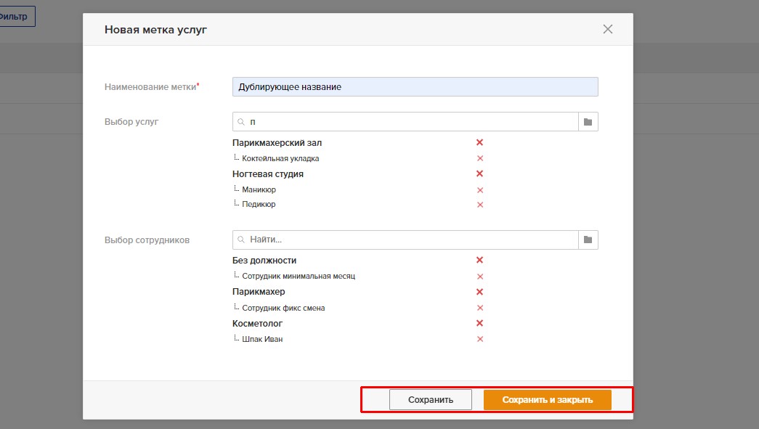
Task: Remove the Без должности employee group
Action: tap(479, 260)
